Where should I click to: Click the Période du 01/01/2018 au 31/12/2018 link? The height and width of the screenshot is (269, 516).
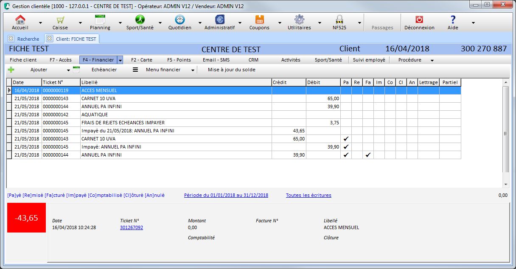pyautogui.click(x=226, y=195)
